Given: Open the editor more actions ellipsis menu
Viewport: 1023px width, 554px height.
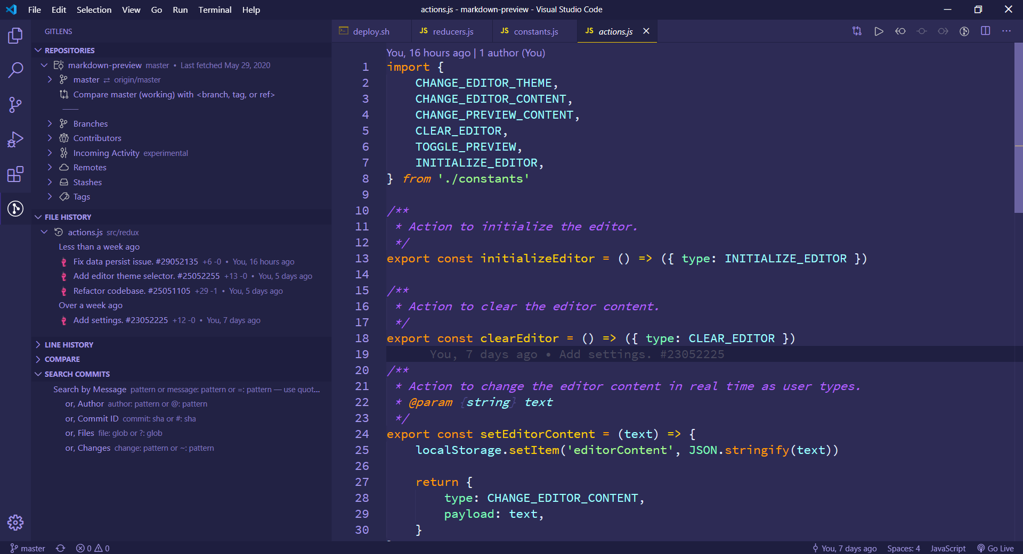Looking at the screenshot, I should pyautogui.click(x=1006, y=31).
